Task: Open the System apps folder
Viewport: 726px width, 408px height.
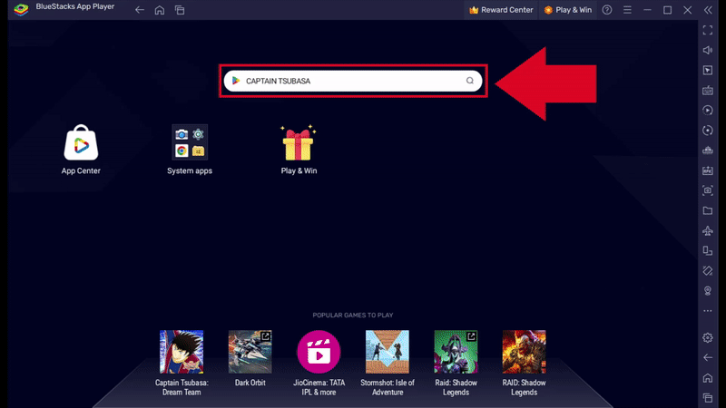Action: coord(190,142)
